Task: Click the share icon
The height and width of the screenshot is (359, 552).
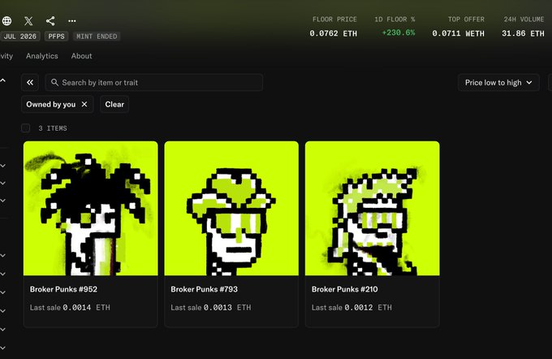Action: [x=50, y=21]
